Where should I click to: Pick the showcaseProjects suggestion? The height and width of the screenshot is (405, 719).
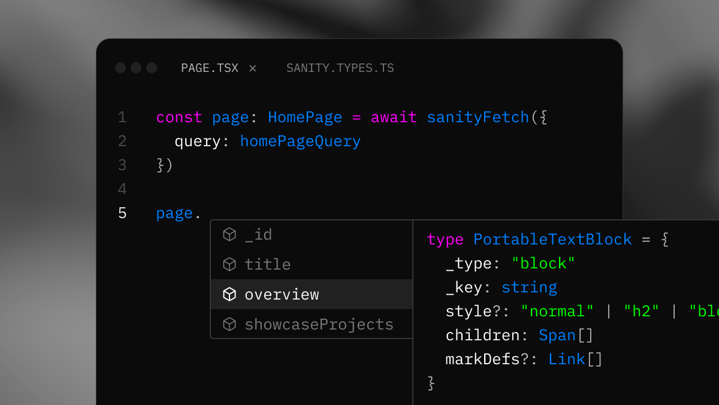point(312,324)
